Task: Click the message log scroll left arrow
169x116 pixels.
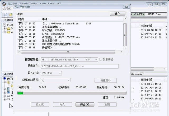Action: pyautogui.click(x=19, y=52)
